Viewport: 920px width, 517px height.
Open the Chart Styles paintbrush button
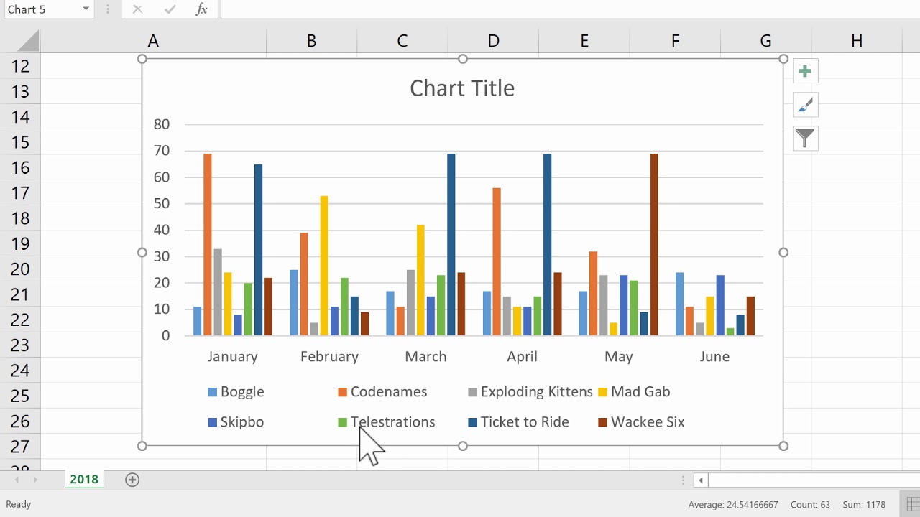click(805, 105)
